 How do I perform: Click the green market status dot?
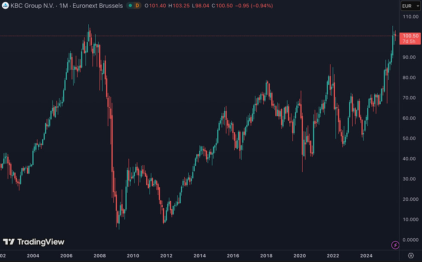click(130, 6)
